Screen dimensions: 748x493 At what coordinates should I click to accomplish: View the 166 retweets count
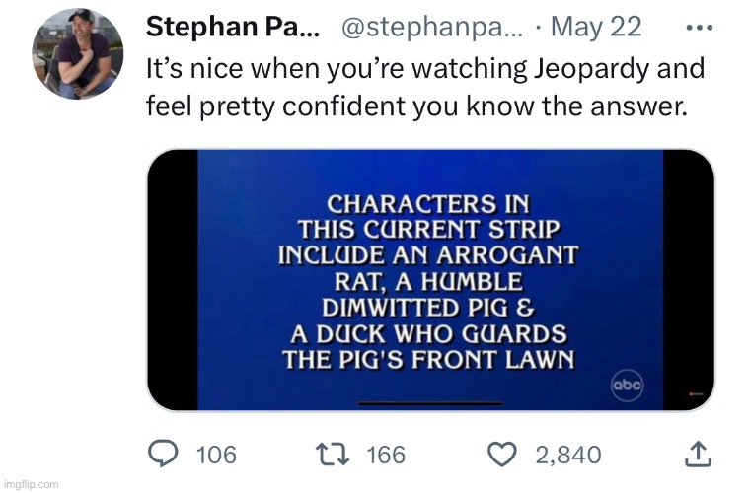[x=386, y=455]
